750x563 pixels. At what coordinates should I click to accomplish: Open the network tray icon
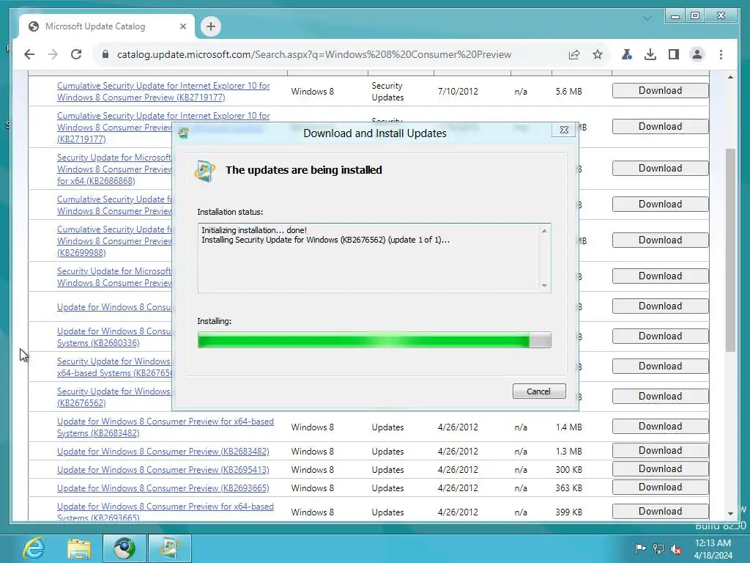[658, 548]
